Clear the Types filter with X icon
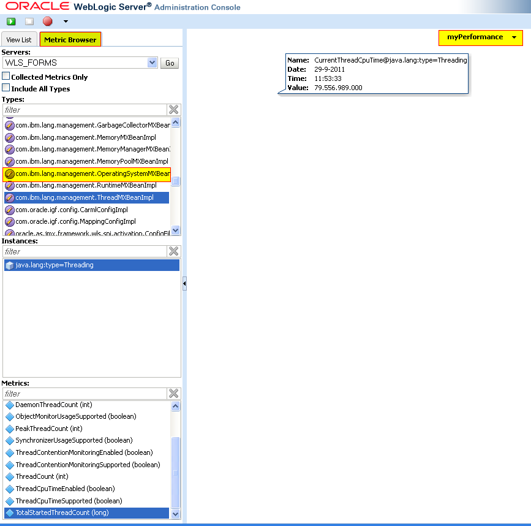The image size is (531, 526). [x=174, y=110]
